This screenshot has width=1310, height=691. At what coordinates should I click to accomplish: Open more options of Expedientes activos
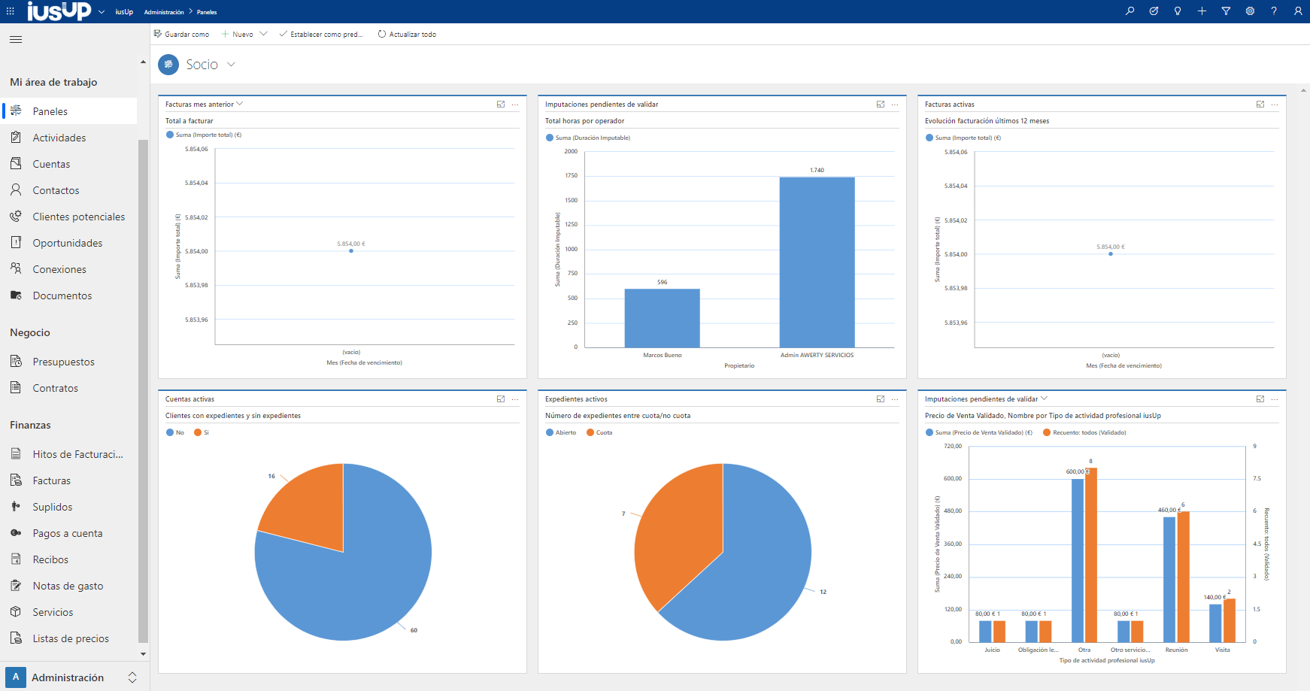tap(895, 399)
